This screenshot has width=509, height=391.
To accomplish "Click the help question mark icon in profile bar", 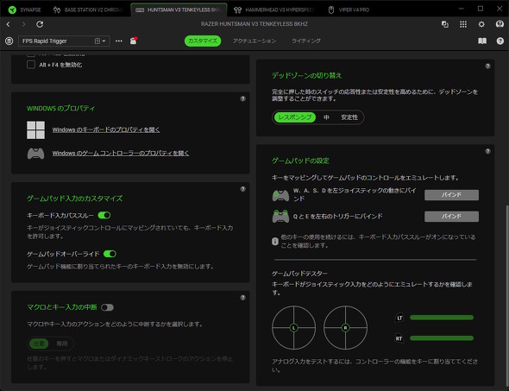I will (500, 41).
